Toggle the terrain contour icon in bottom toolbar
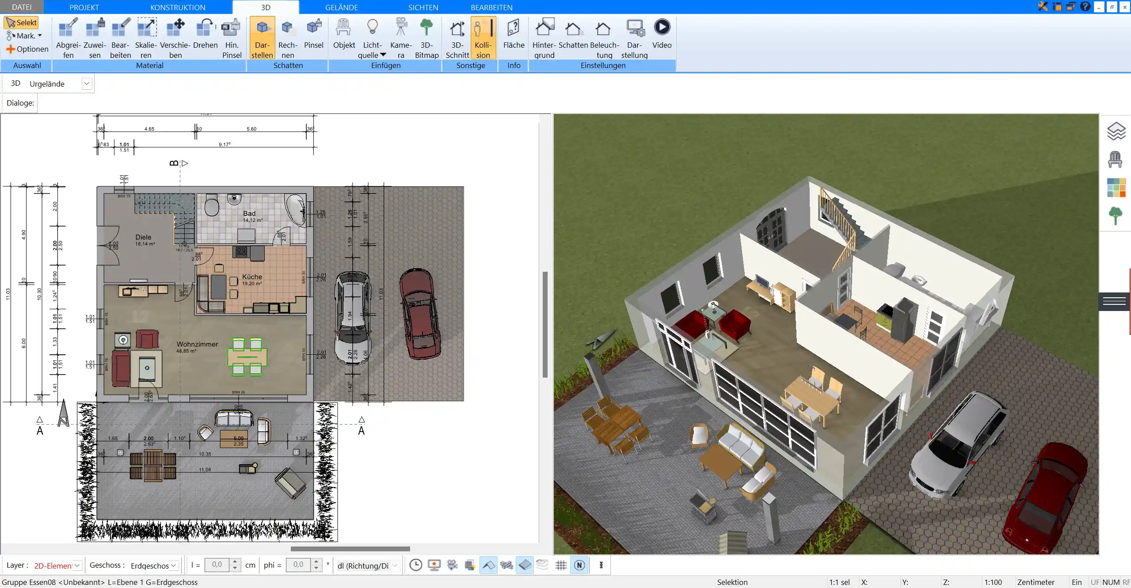Viewport: 1131px width, 588px height. coord(542,565)
